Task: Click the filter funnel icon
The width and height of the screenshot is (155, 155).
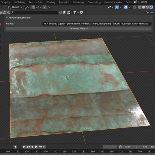Action: (x=75, y=12)
